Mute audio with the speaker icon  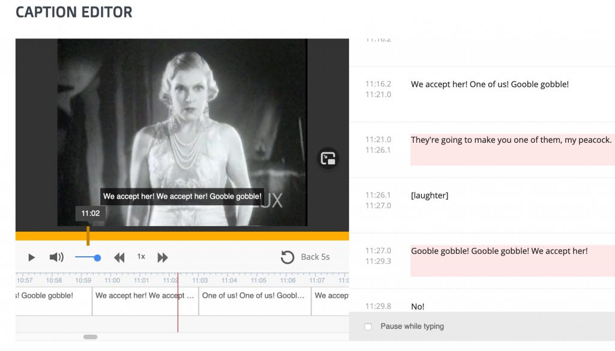tap(56, 257)
